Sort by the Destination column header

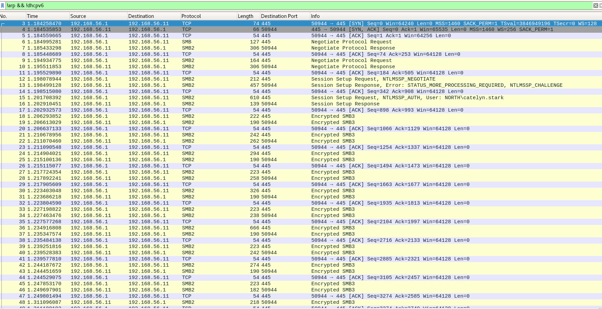pyautogui.click(x=154, y=16)
